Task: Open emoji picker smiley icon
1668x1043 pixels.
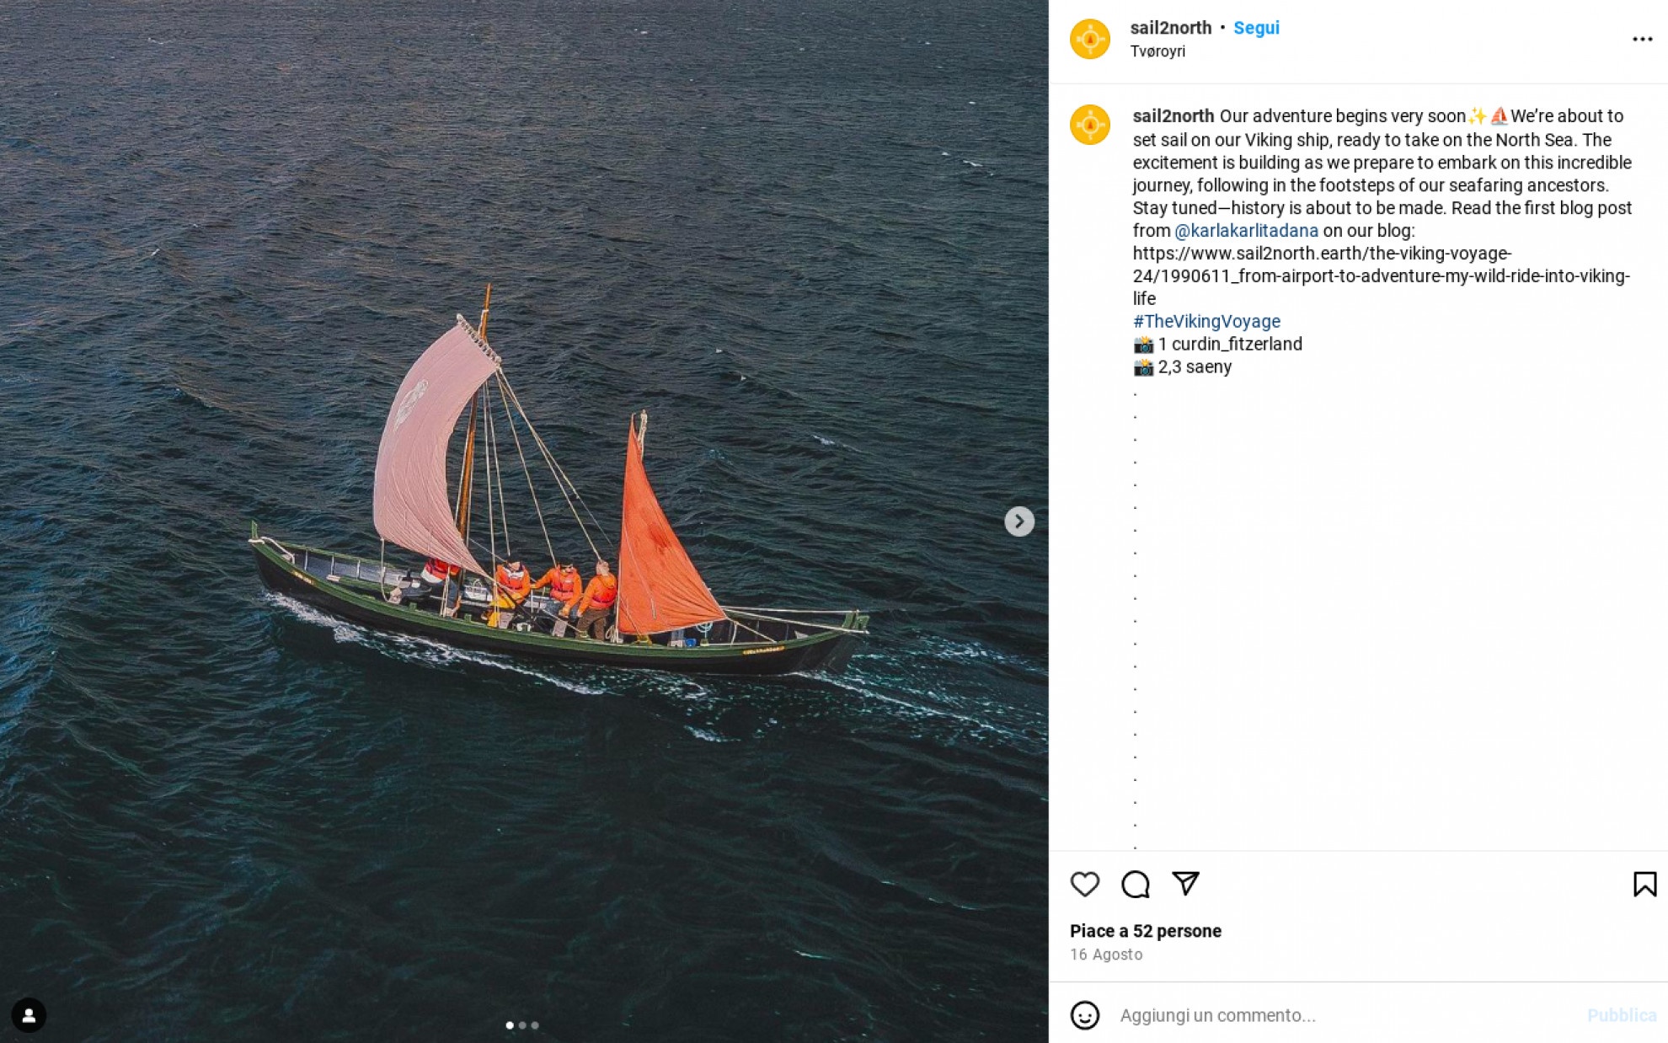Action: pyautogui.click(x=1085, y=1015)
